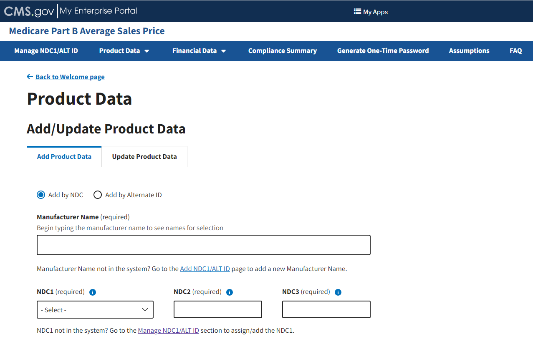Open the Manage NDC1/ALT ID menu item
Screen dimensions: 533x349
(46, 51)
